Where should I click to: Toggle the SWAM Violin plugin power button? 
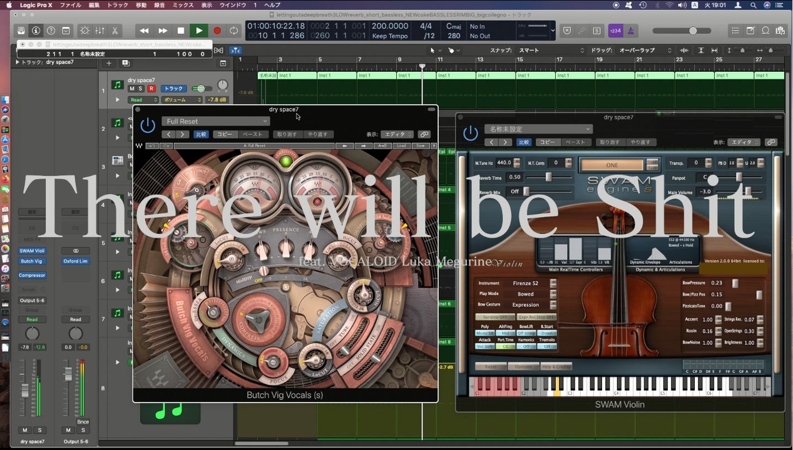470,132
